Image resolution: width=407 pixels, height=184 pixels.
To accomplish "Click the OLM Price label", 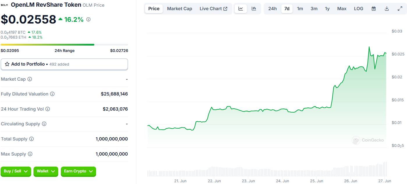I will 93,5.
